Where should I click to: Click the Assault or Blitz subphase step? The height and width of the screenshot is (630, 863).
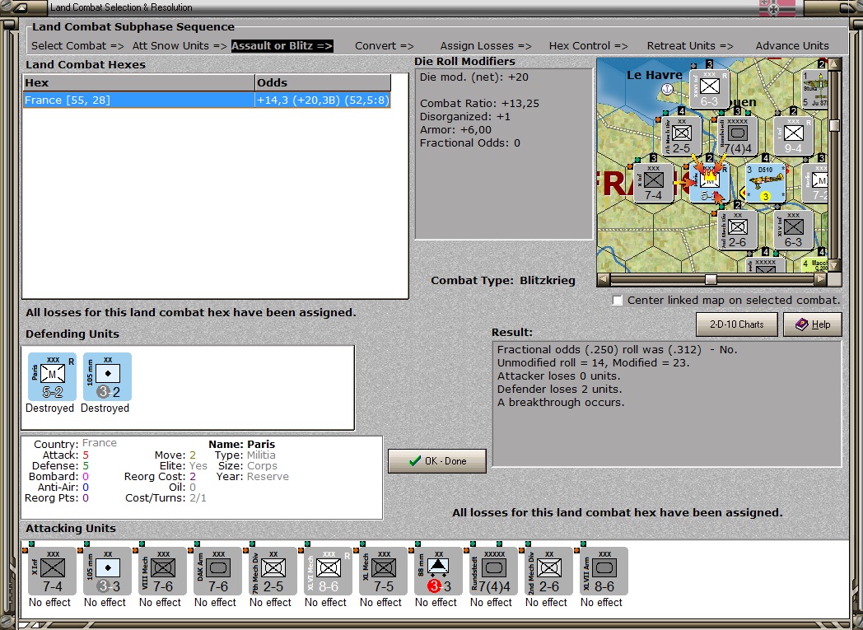click(x=282, y=46)
